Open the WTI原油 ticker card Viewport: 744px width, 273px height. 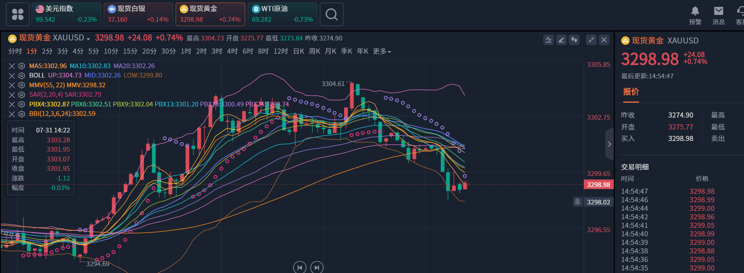[282, 14]
